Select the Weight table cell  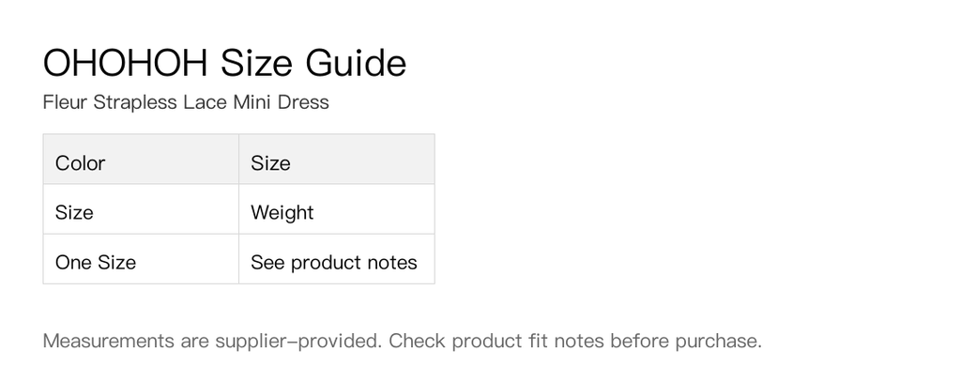[337, 209]
